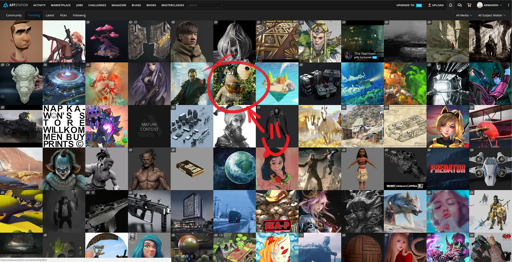Click the Upgrade To PRO link
Screen dimensions: 512x262
[x=409, y=5]
